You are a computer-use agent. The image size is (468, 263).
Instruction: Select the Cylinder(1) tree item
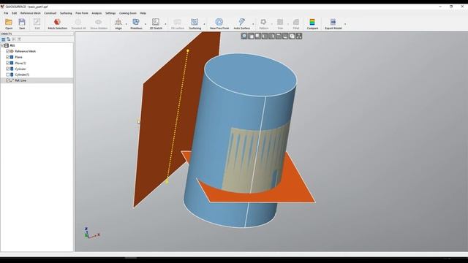tap(22, 75)
